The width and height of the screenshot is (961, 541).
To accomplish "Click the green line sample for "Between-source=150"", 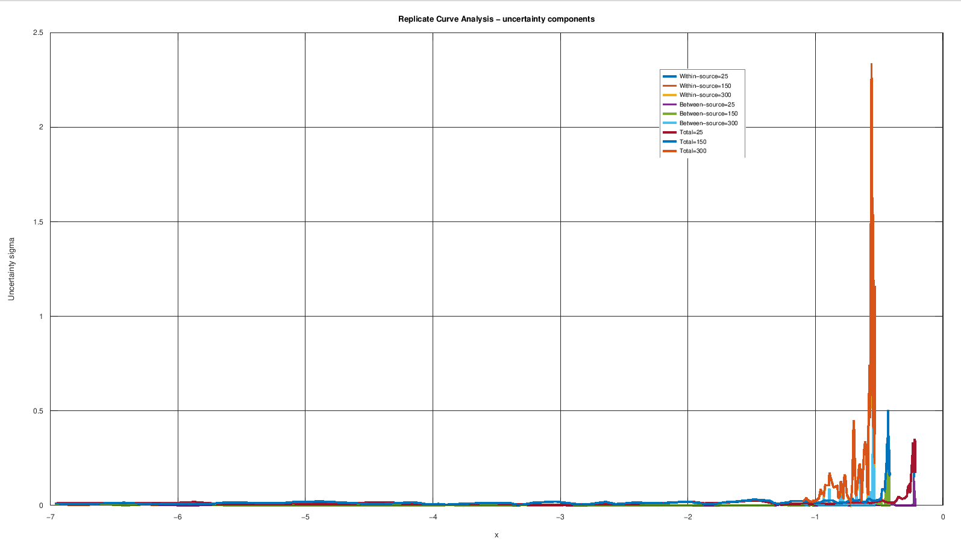I will pos(669,114).
